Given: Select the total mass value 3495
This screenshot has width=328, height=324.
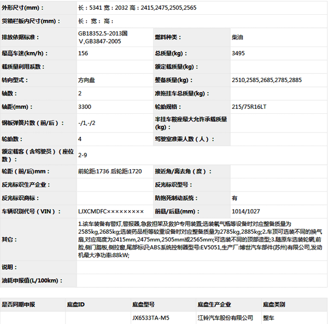Looking at the screenshot, I should pyautogui.click(x=238, y=54).
